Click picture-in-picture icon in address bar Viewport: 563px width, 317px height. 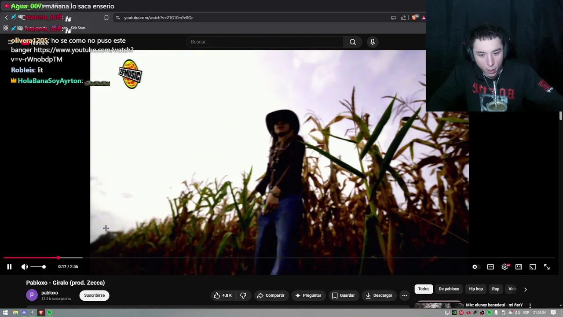click(394, 18)
